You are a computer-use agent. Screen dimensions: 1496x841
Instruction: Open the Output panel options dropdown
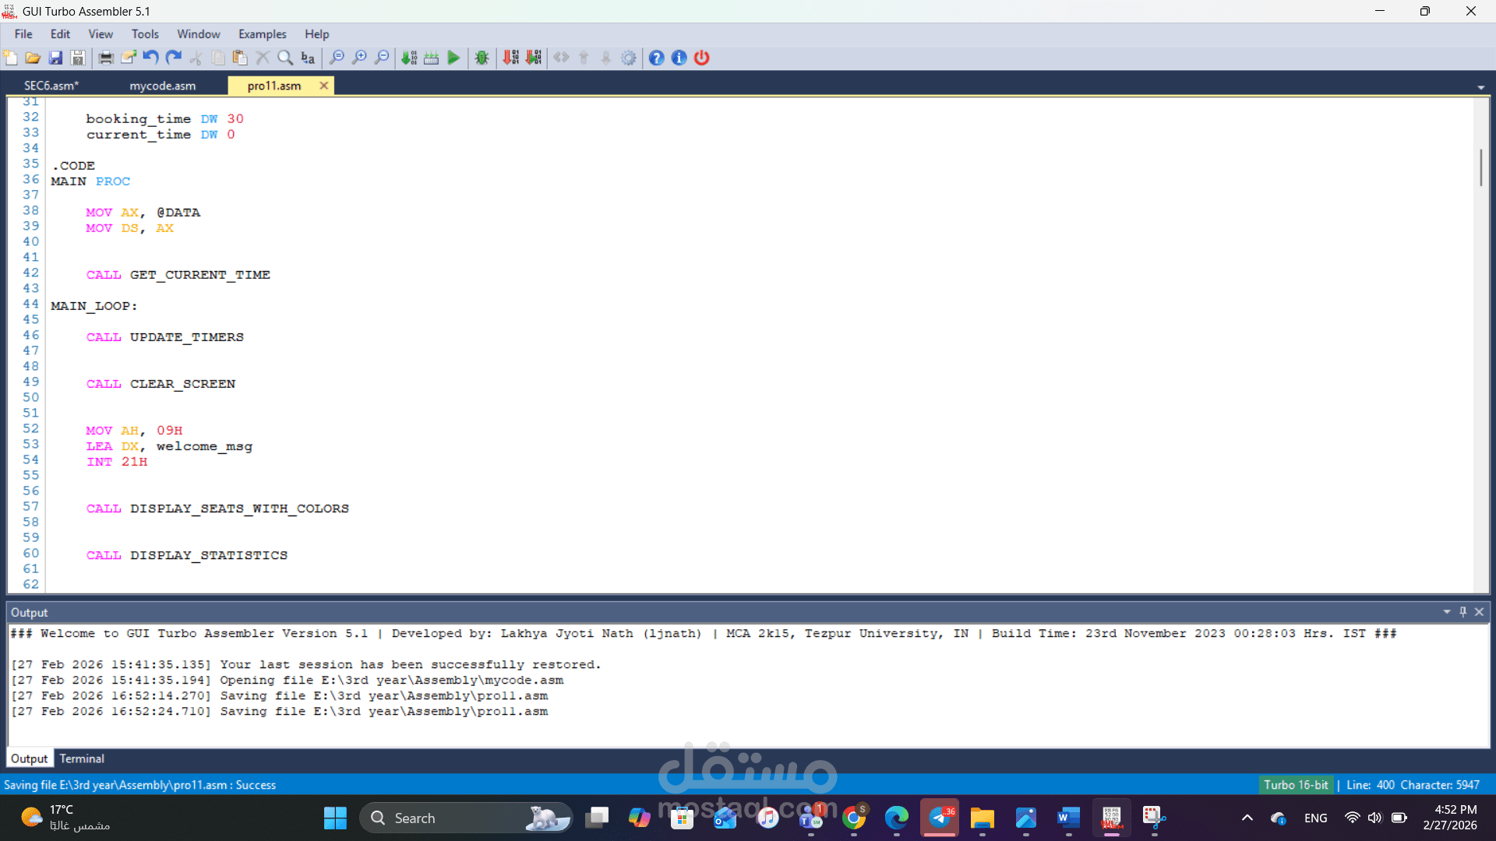coord(1446,612)
